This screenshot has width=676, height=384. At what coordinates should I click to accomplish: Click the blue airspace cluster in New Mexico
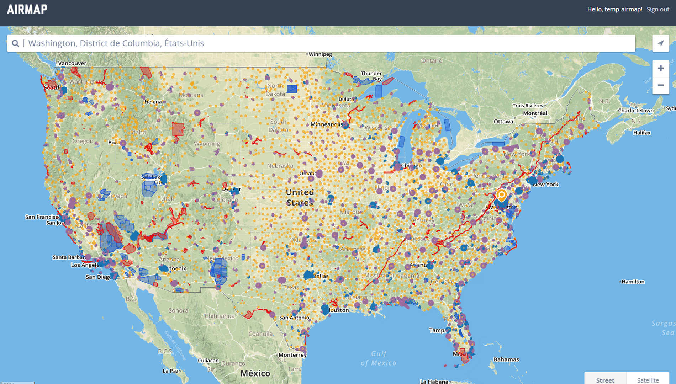pyautogui.click(x=219, y=271)
